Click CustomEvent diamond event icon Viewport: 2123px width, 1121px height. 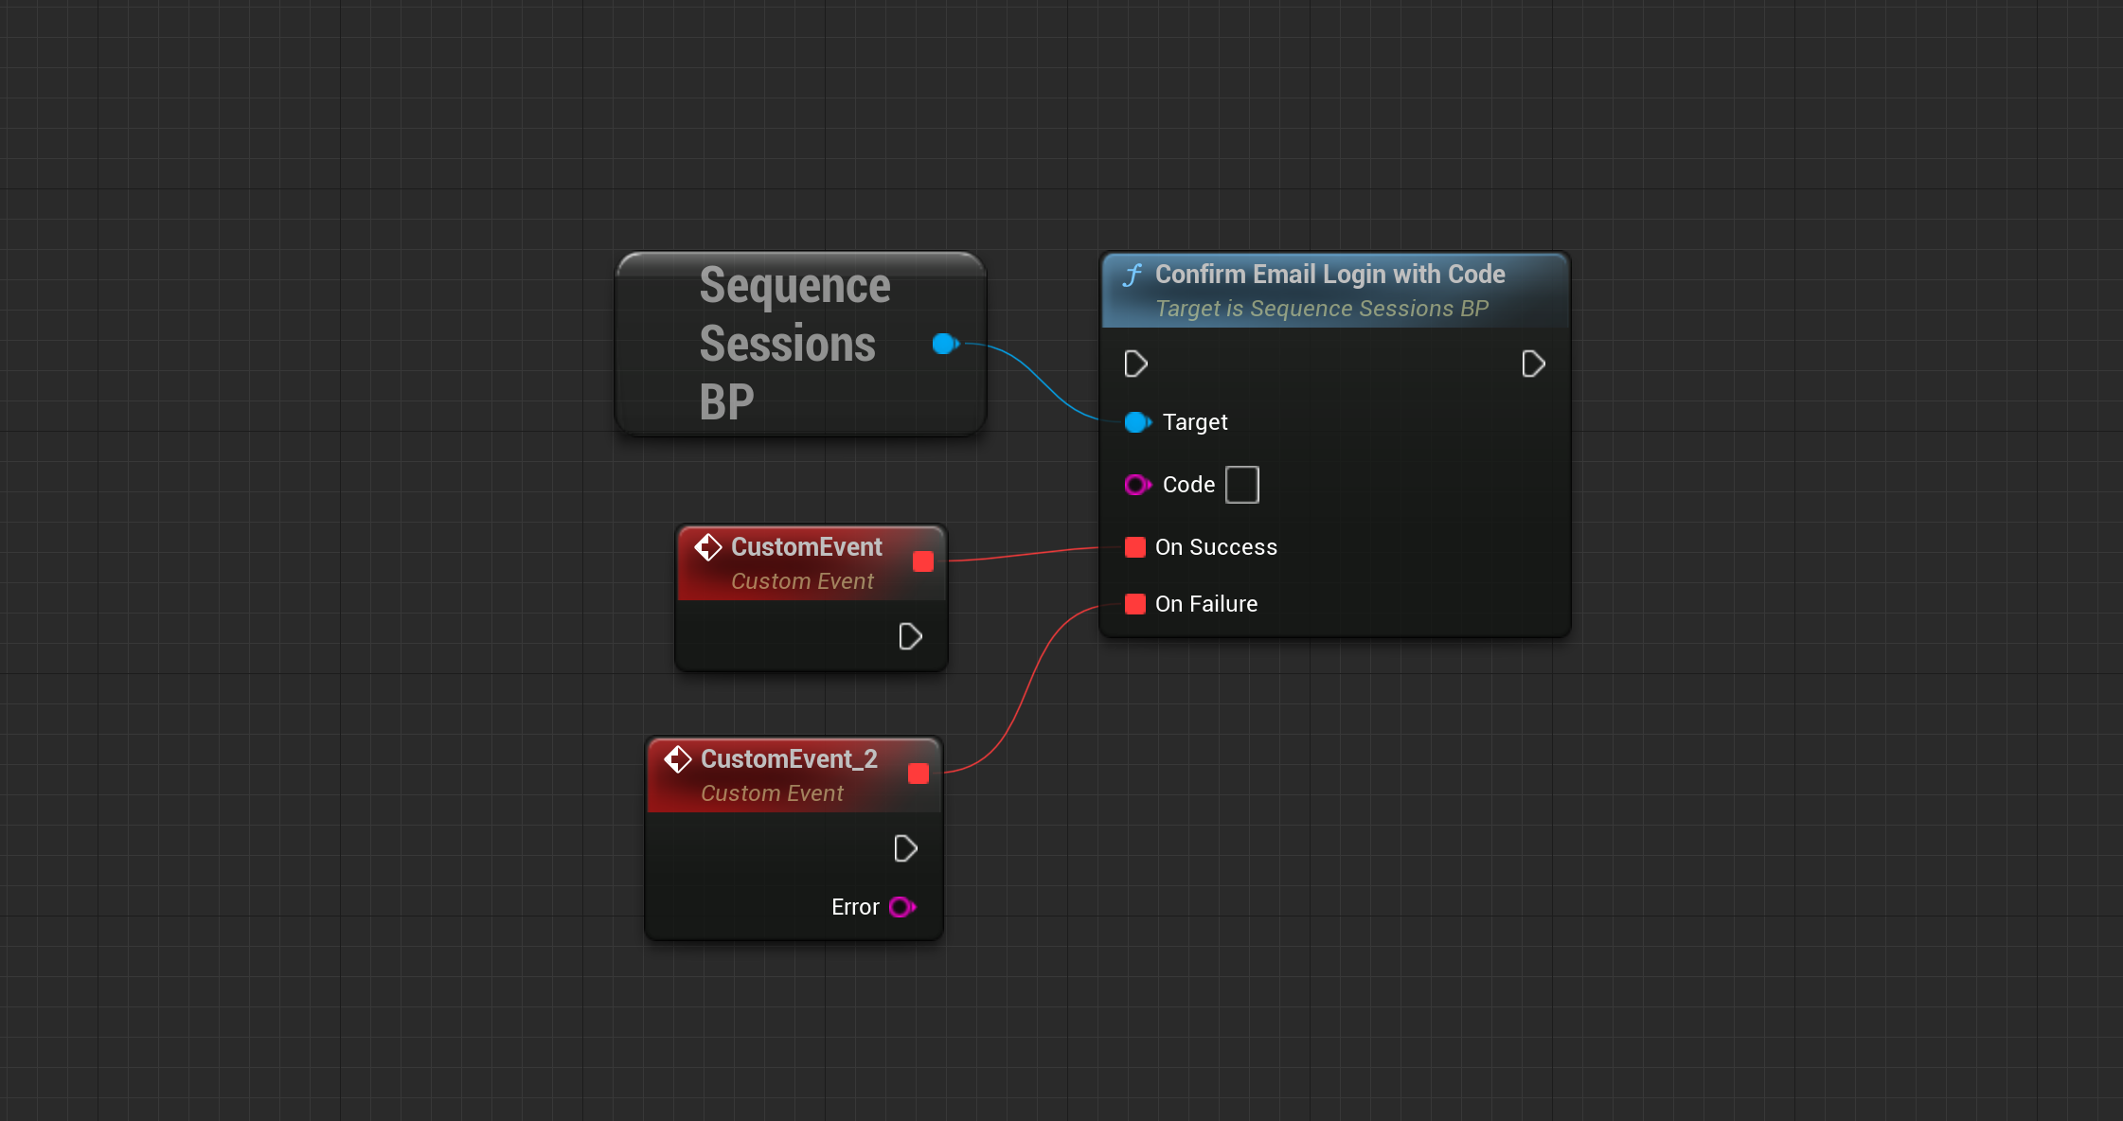coord(707,547)
